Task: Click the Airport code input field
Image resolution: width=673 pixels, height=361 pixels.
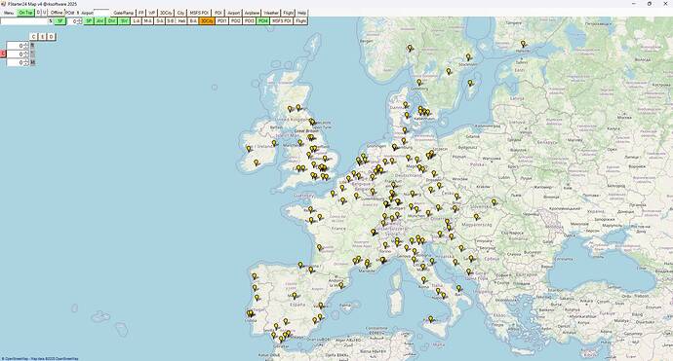Action: click(x=101, y=13)
